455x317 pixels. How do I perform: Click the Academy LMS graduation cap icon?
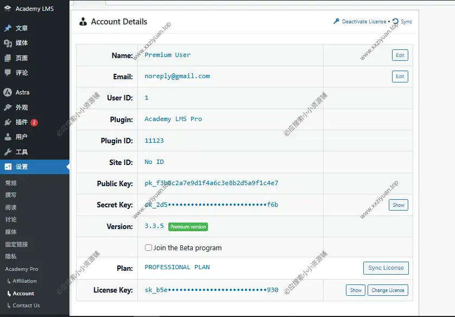pos(8,9)
